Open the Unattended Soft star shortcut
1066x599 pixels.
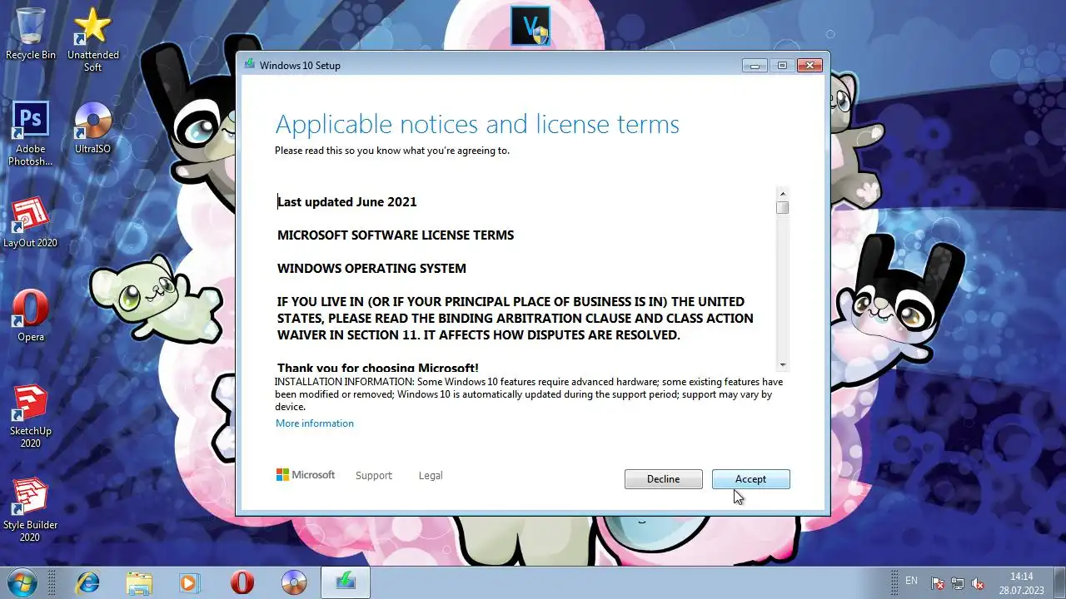click(92, 38)
